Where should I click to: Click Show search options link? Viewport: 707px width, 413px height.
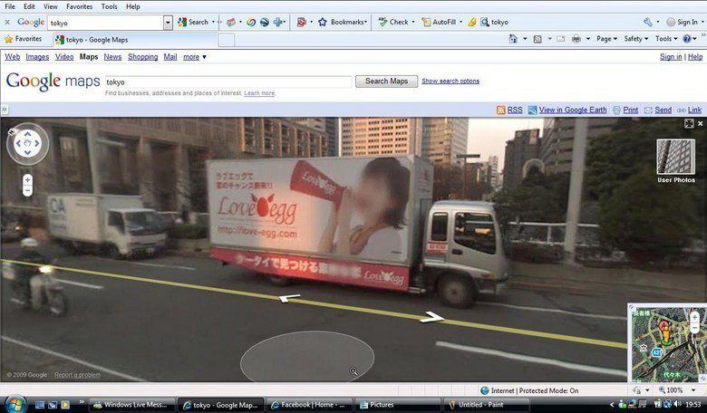click(450, 82)
